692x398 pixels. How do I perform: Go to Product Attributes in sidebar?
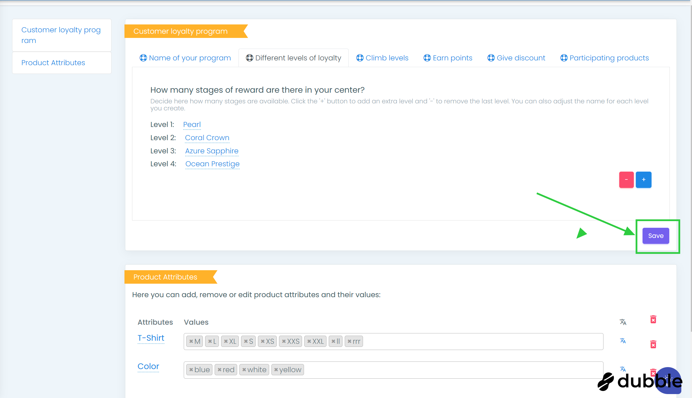pos(53,63)
